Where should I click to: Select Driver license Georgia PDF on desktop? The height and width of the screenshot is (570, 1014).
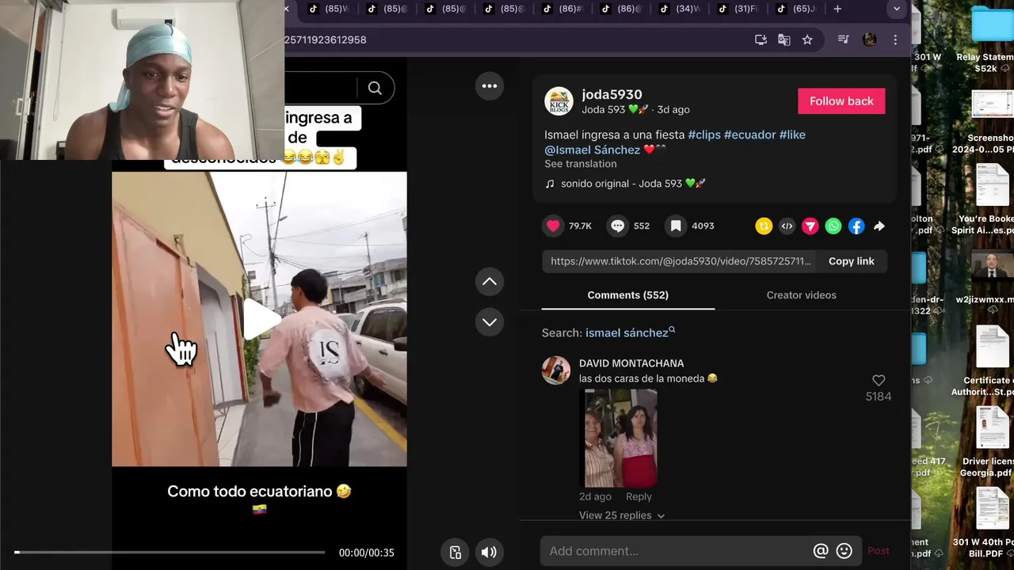988,443
